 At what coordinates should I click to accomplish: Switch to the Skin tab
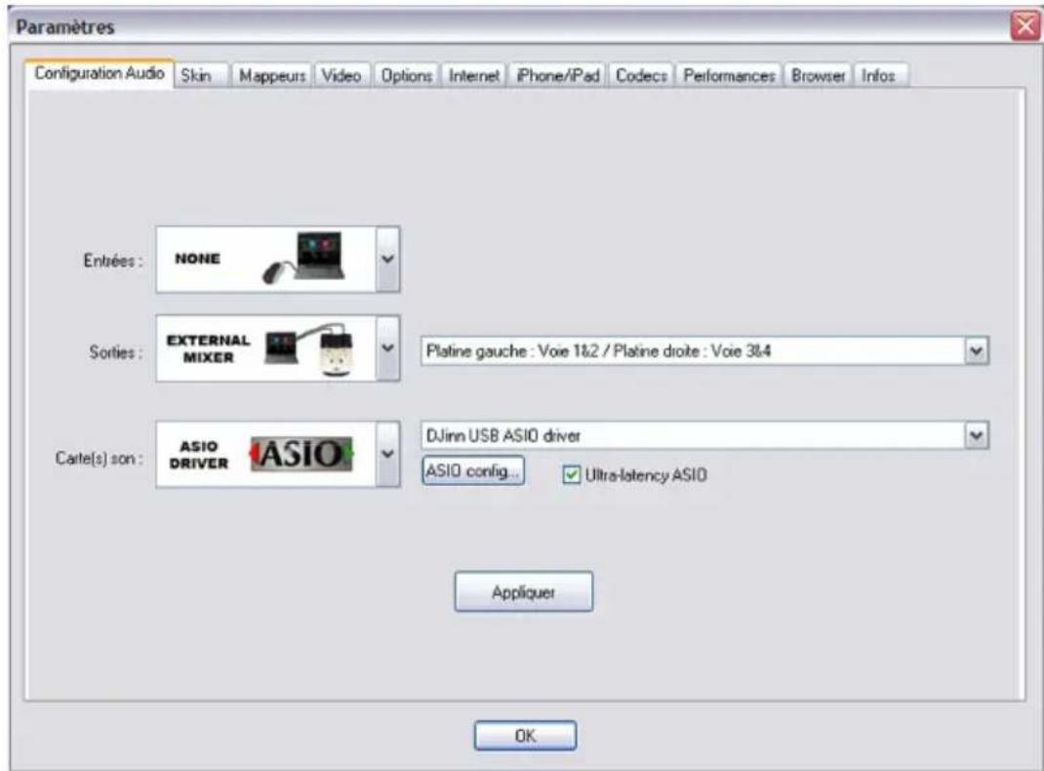202,76
